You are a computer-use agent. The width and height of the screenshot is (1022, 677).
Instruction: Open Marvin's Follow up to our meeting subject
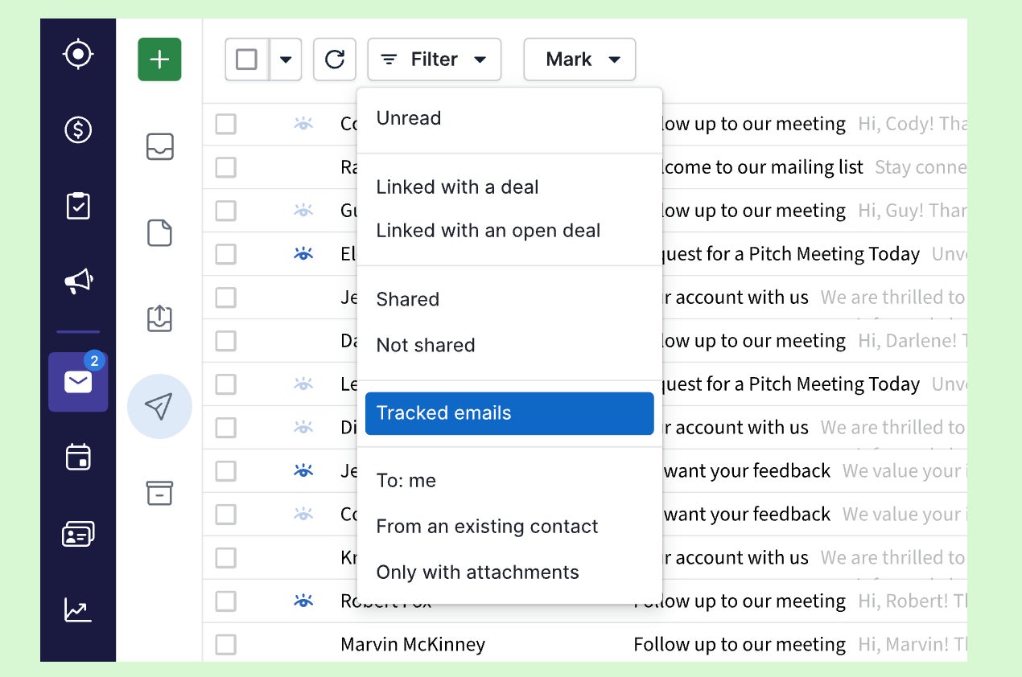(x=740, y=644)
